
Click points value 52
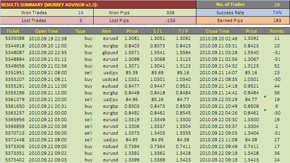[x=277, y=66]
